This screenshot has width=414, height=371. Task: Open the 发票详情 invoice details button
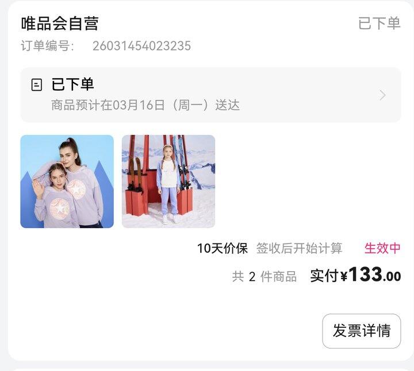[361, 331]
